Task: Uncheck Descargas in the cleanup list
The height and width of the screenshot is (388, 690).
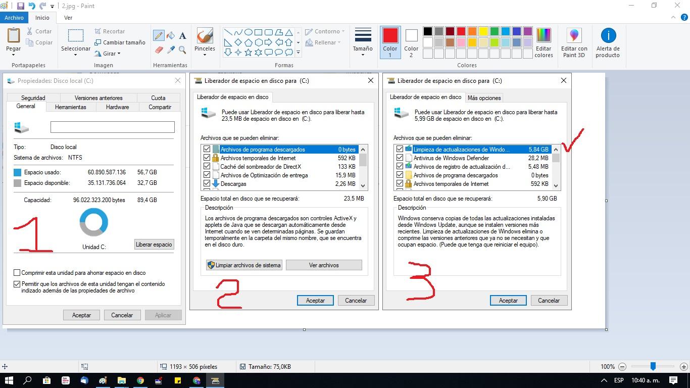Action: point(207,184)
